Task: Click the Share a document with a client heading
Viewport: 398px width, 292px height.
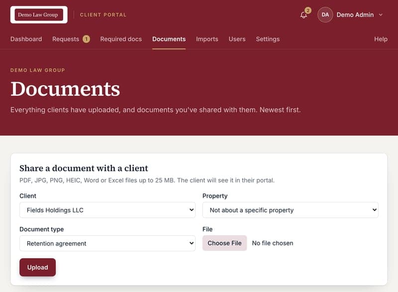Action: (x=84, y=168)
